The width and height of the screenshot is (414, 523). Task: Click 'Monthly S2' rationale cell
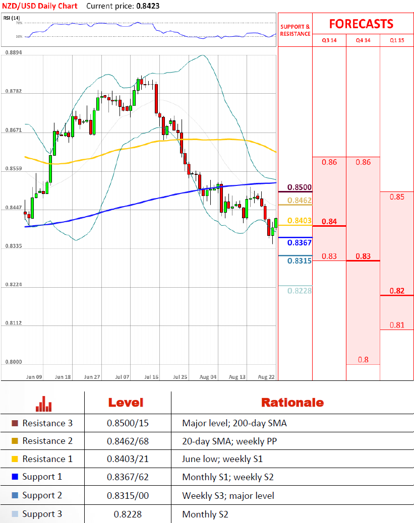pyautogui.click(x=205, y=514)
